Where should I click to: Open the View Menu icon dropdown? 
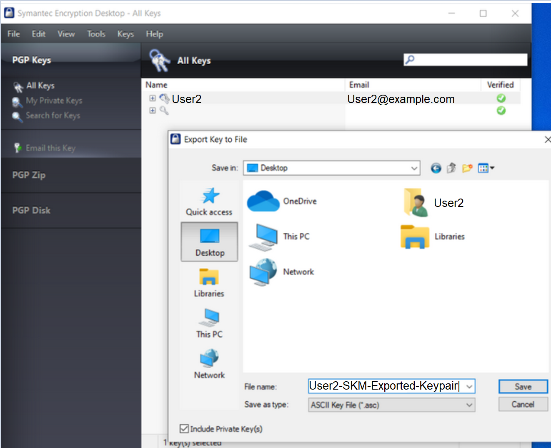[486, 168]
